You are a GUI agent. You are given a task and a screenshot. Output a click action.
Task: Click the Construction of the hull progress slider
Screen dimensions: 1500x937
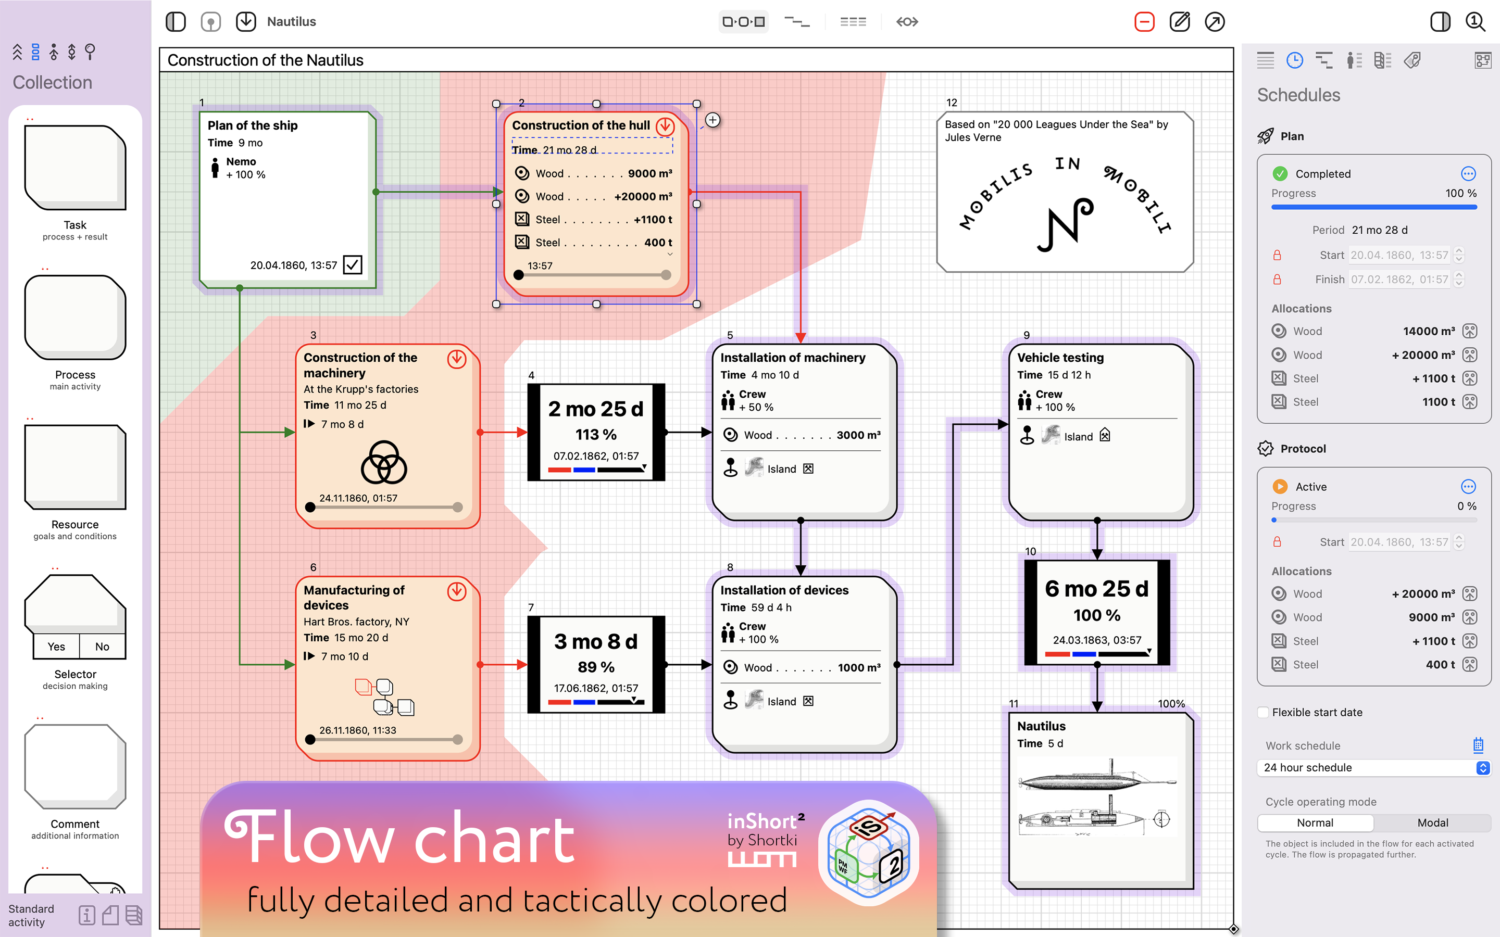click(x=592, y=274)
